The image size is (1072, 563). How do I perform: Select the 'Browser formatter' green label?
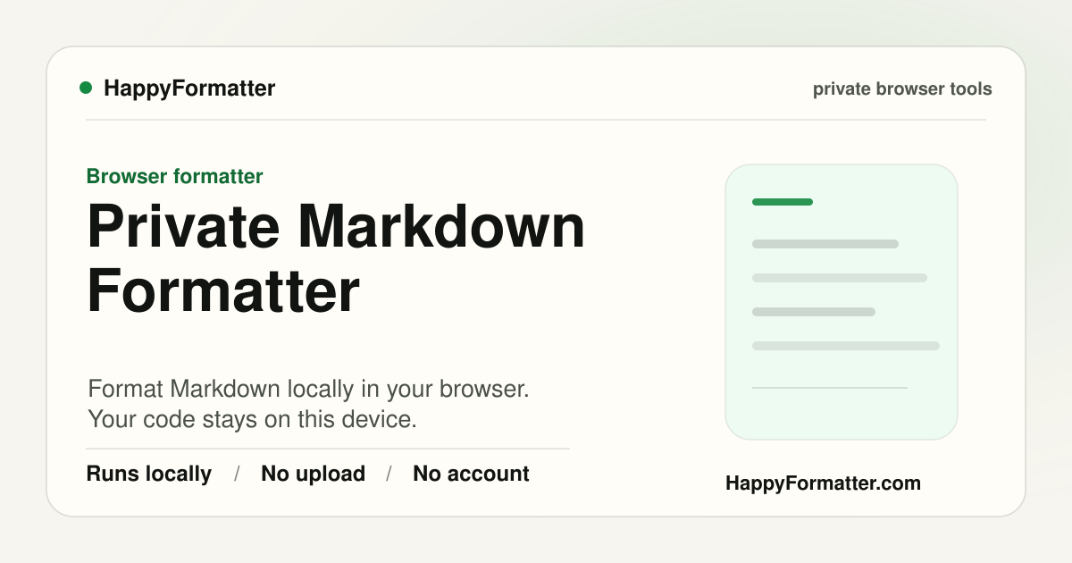tap(175, 176)
